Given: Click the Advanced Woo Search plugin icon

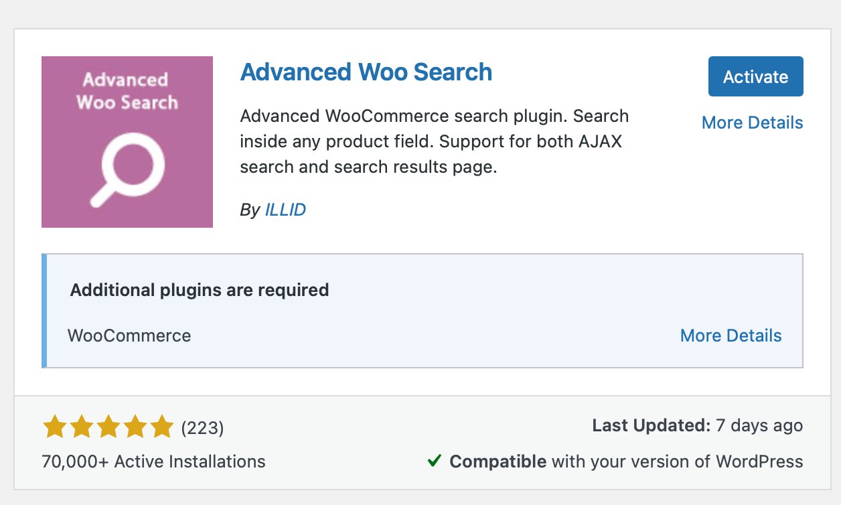Looking at the screenshot, I should (127, 141).
